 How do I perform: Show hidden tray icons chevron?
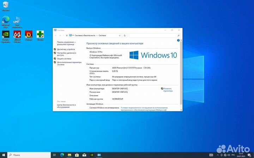coord(218,155)
